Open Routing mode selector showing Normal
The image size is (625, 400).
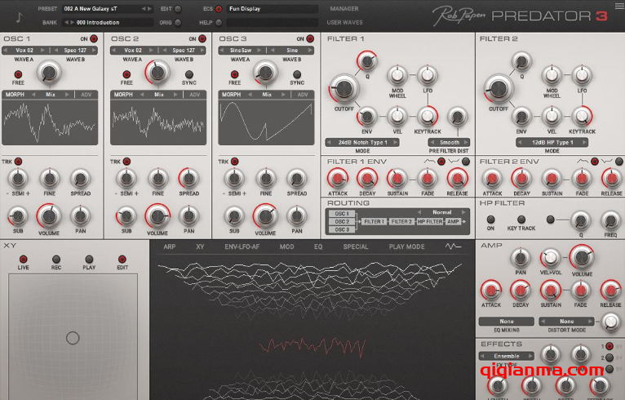coord(441,211)
